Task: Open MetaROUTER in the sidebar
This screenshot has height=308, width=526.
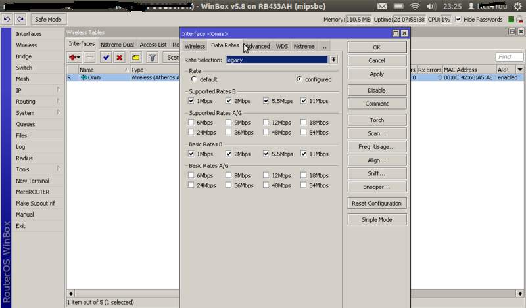Action: 32,192
